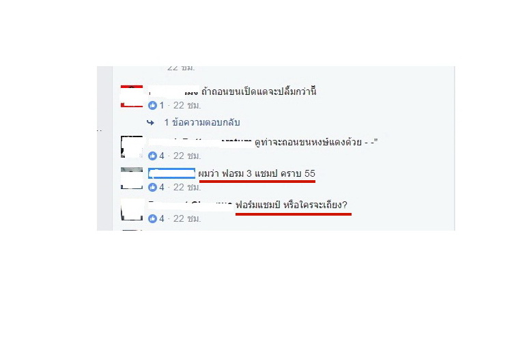Open timestamp 22 ชม. under ผมว่า ฟอรม 3 แชมป comment

(187, 187)
